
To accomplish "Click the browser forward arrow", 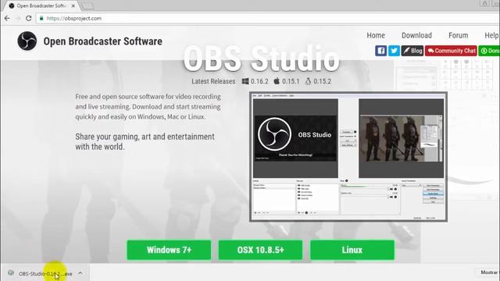I will pos(18,19).
